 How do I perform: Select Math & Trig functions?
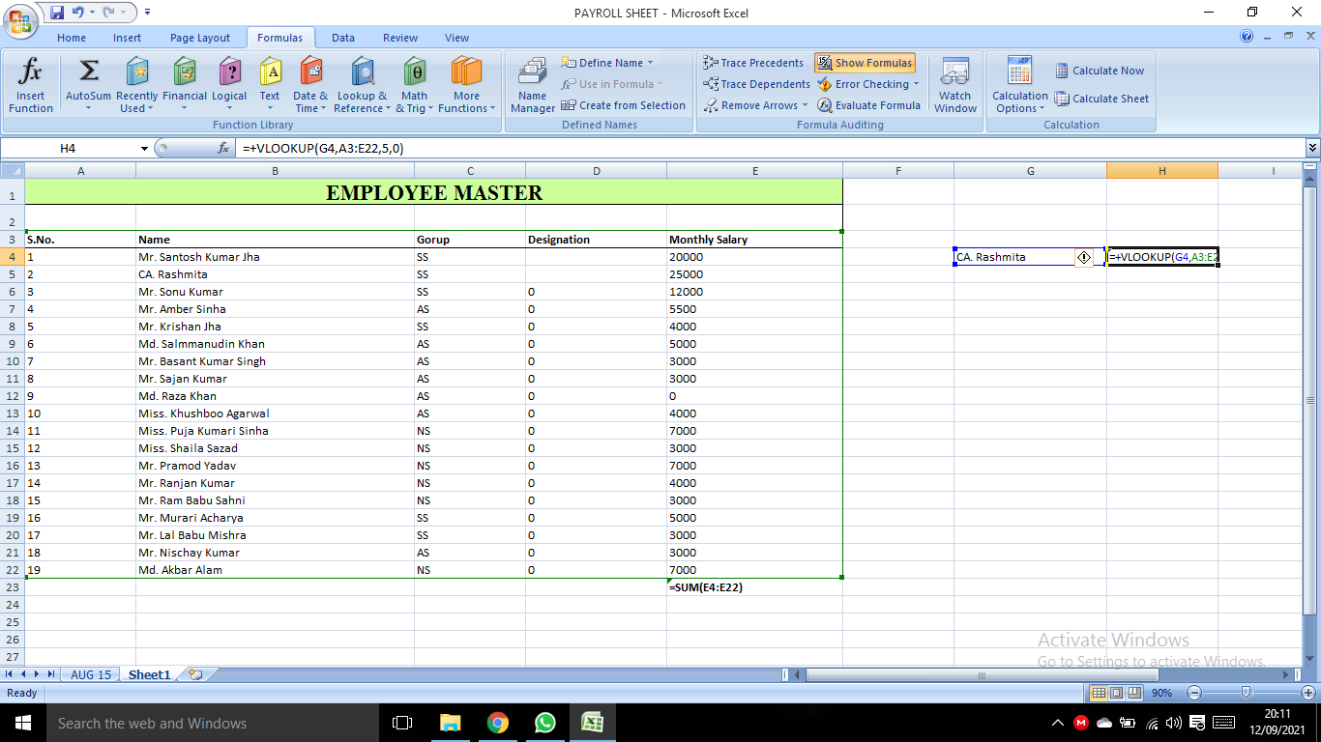click(x=414, y=85)
